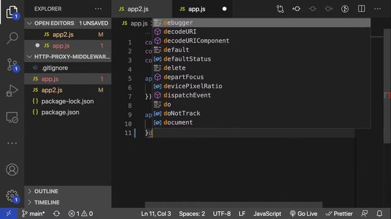Open Manage settings gear
Screen dimensions: 391x219
[x=12, y=196]
